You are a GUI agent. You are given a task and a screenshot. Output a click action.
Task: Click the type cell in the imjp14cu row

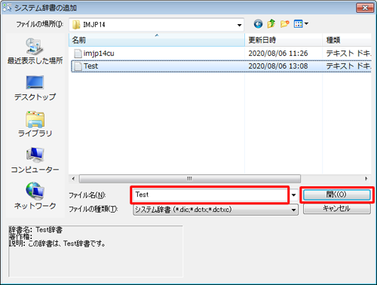point(348,54)
